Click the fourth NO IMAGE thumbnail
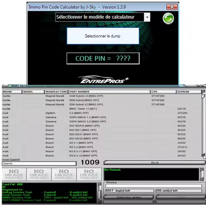 pos(89,174)
